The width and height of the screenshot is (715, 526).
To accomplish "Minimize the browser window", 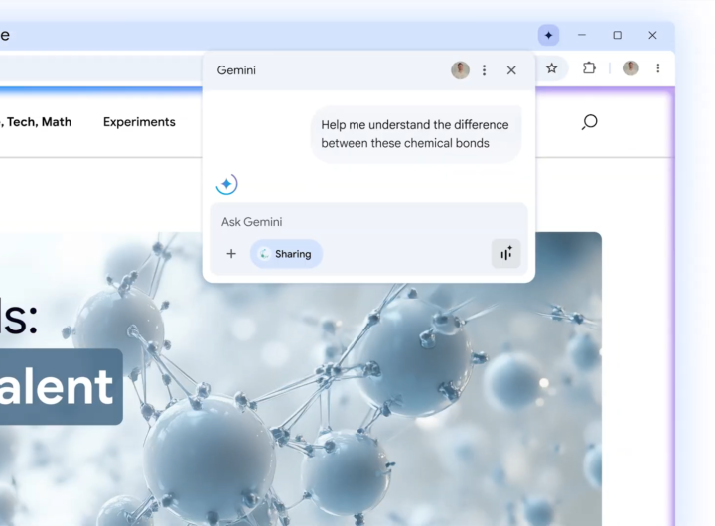I will click(582, 35).
